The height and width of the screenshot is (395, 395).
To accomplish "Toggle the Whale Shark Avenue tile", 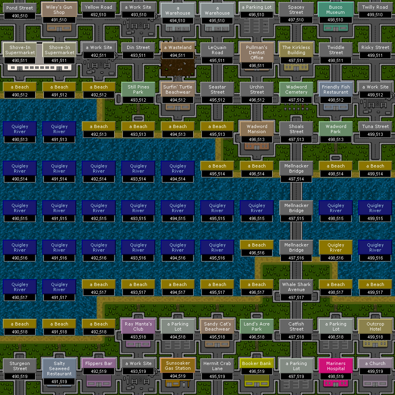I will [296, 287].
